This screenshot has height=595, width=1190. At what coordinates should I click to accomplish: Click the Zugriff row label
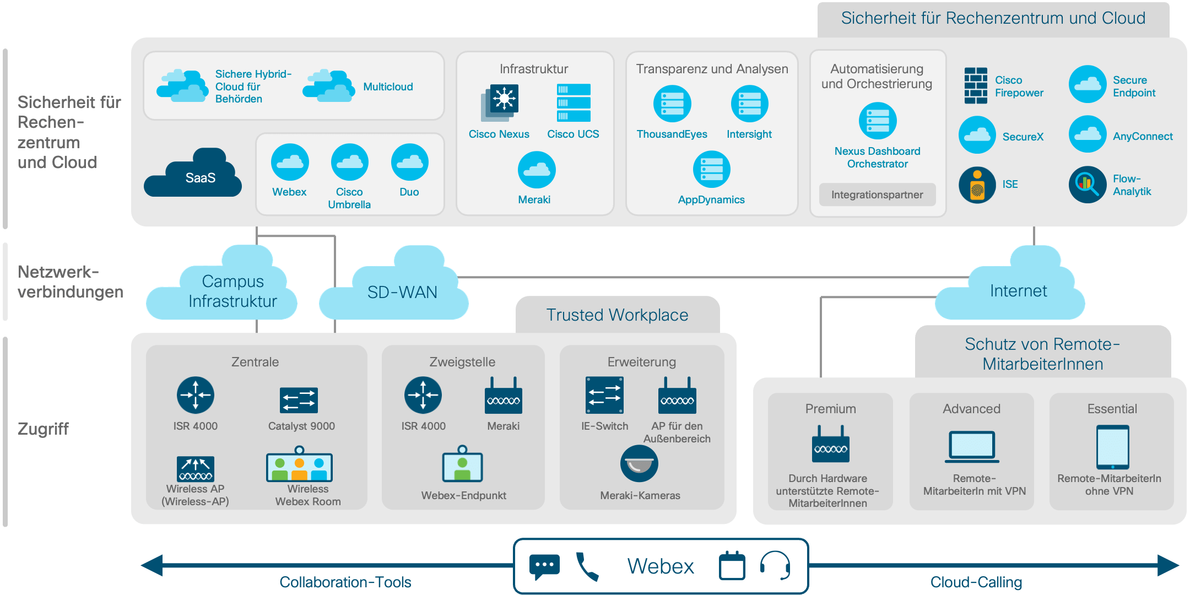[43, 429]
